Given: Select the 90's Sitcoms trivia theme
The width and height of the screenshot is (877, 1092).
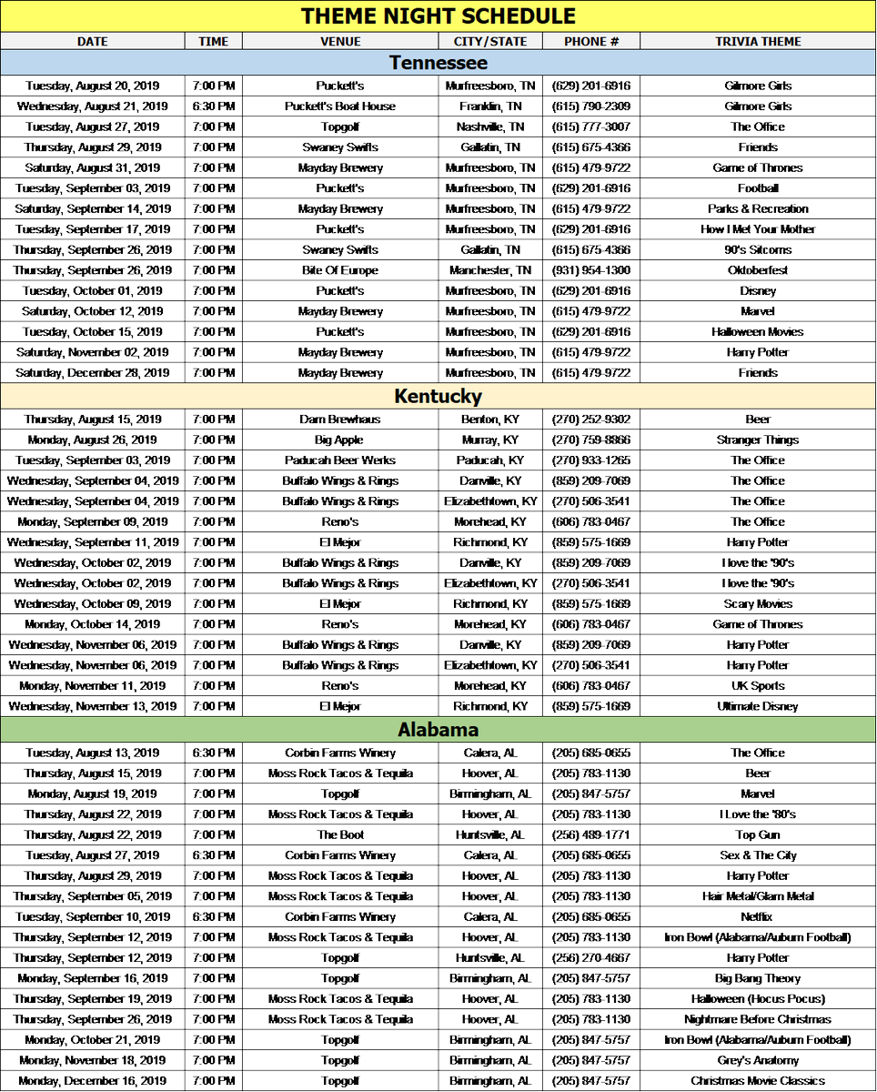Looking at the screenshot, I should pos(758,249).
